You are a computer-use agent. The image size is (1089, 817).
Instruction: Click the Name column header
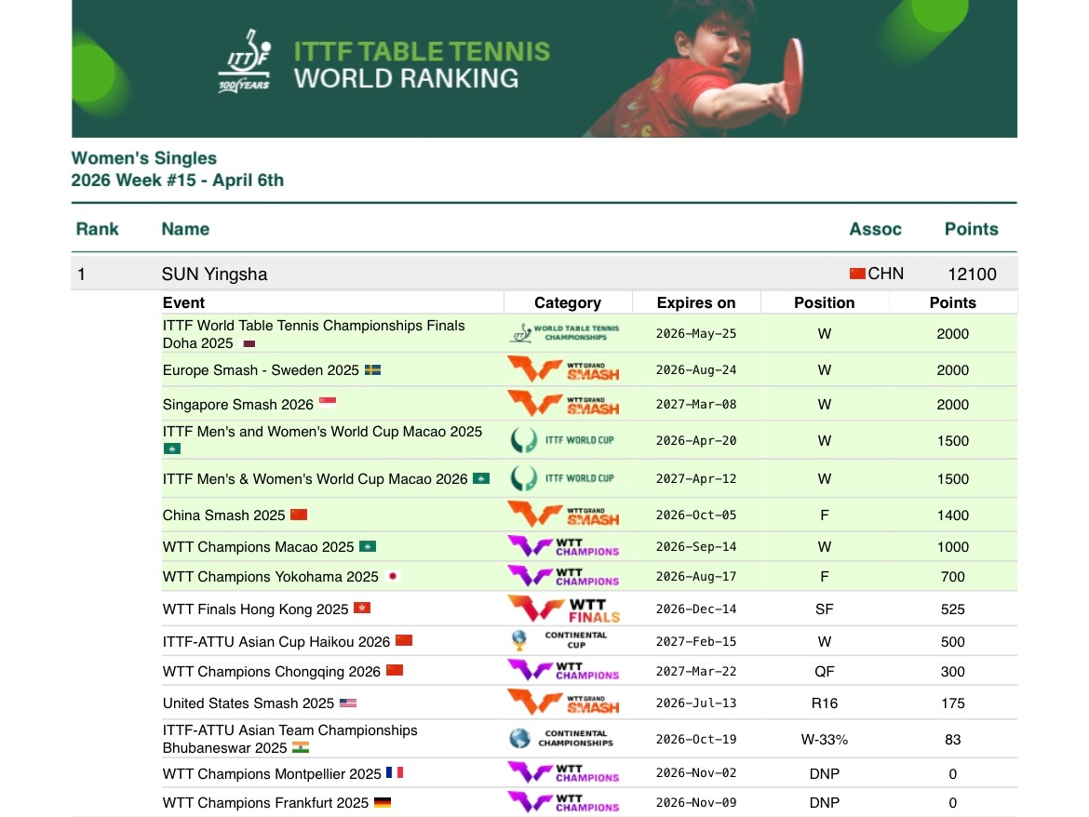click(185, 229)
